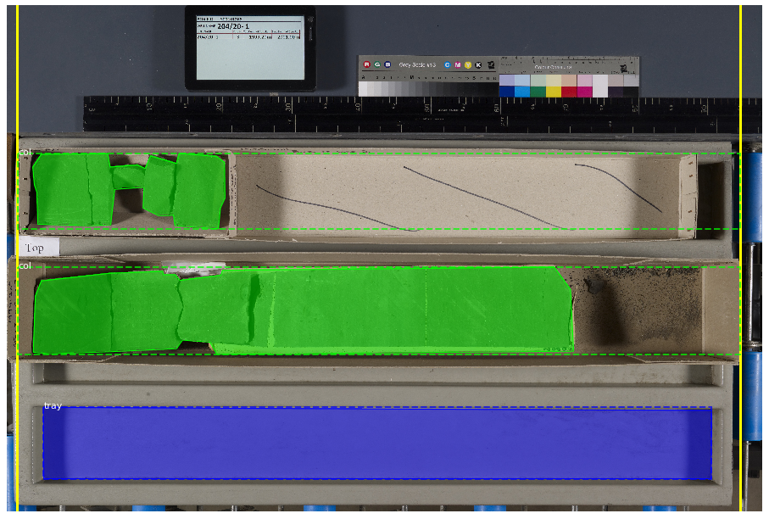
Task: Click the dark debris area in lower core box
Action: (x=638, y=309)
